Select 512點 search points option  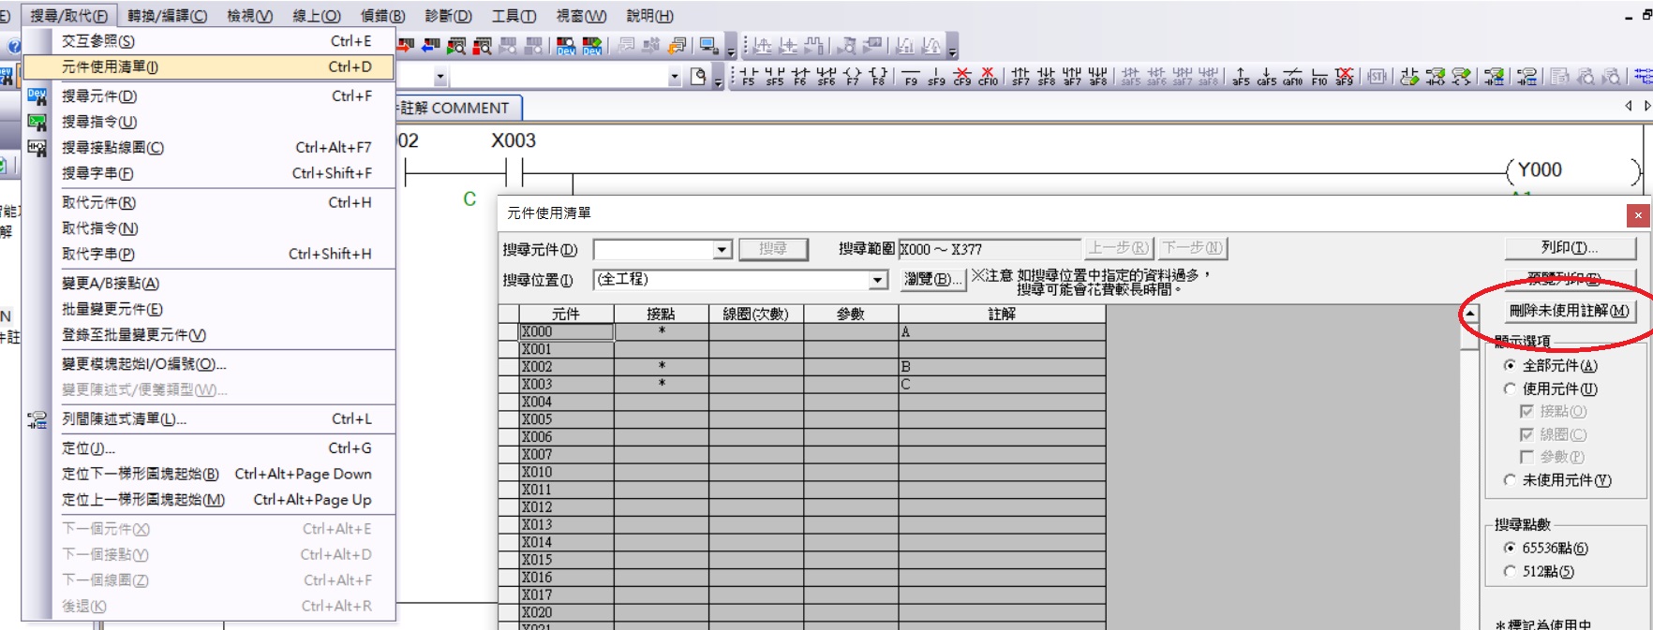point(1510,571)
